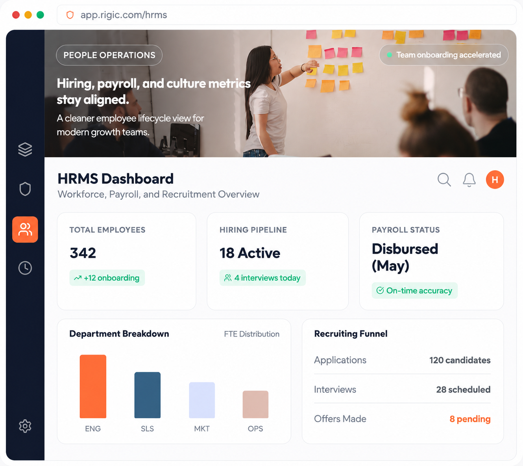The height and width of the screenshot is (466, 523).
Task: Click the Recruiting Funnel title
Action: (351, 334)
